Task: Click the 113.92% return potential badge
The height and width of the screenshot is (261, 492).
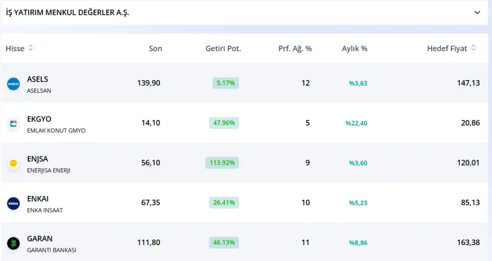Action: coord(222,163)
